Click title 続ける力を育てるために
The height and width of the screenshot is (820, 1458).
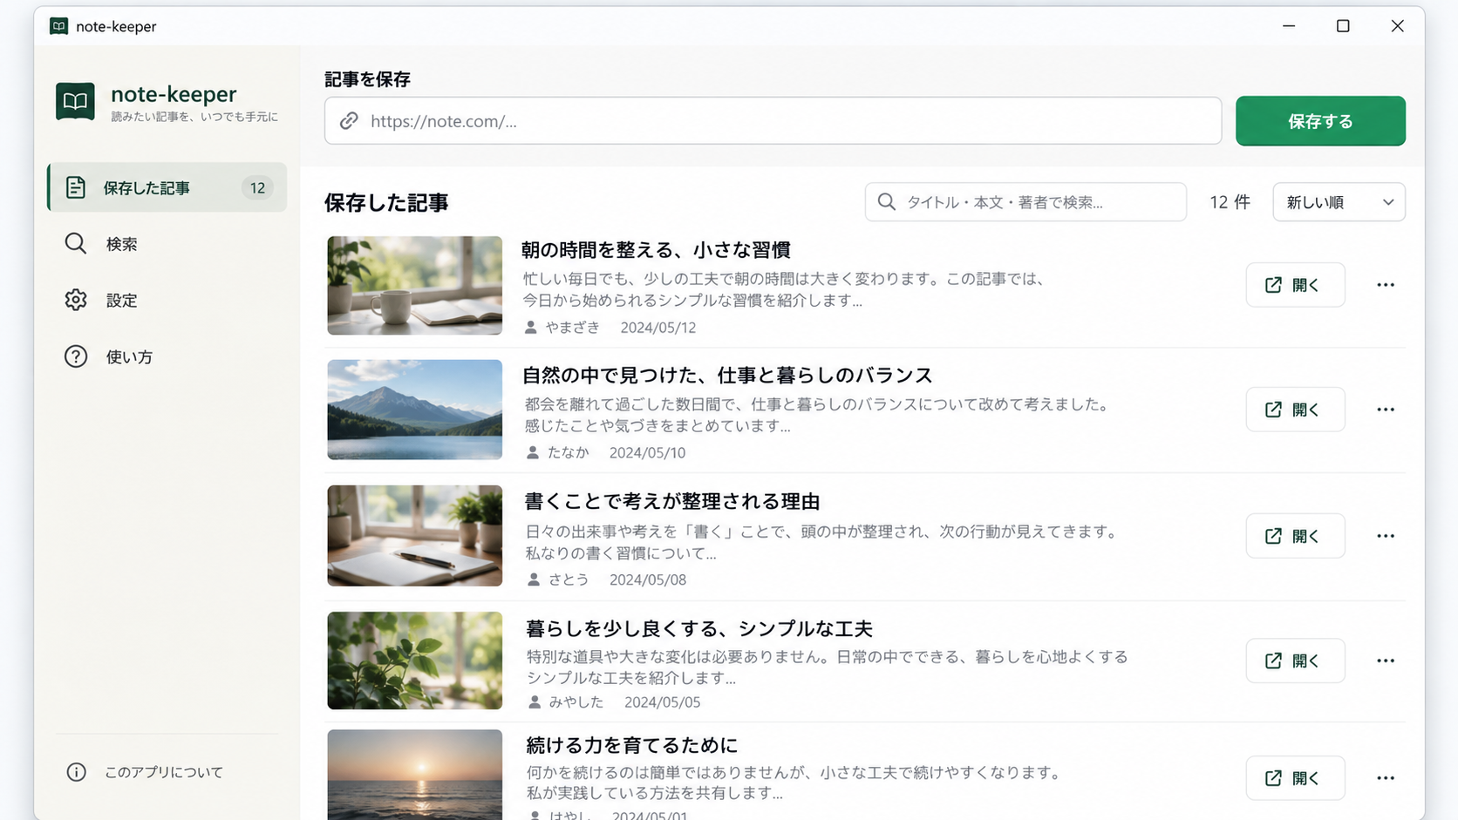point(631,746)
